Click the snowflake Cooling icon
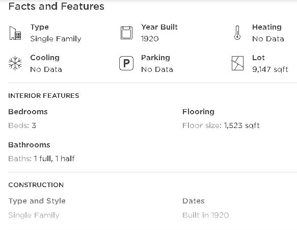This screenshot has height=230, width=297. click(15, 63)
